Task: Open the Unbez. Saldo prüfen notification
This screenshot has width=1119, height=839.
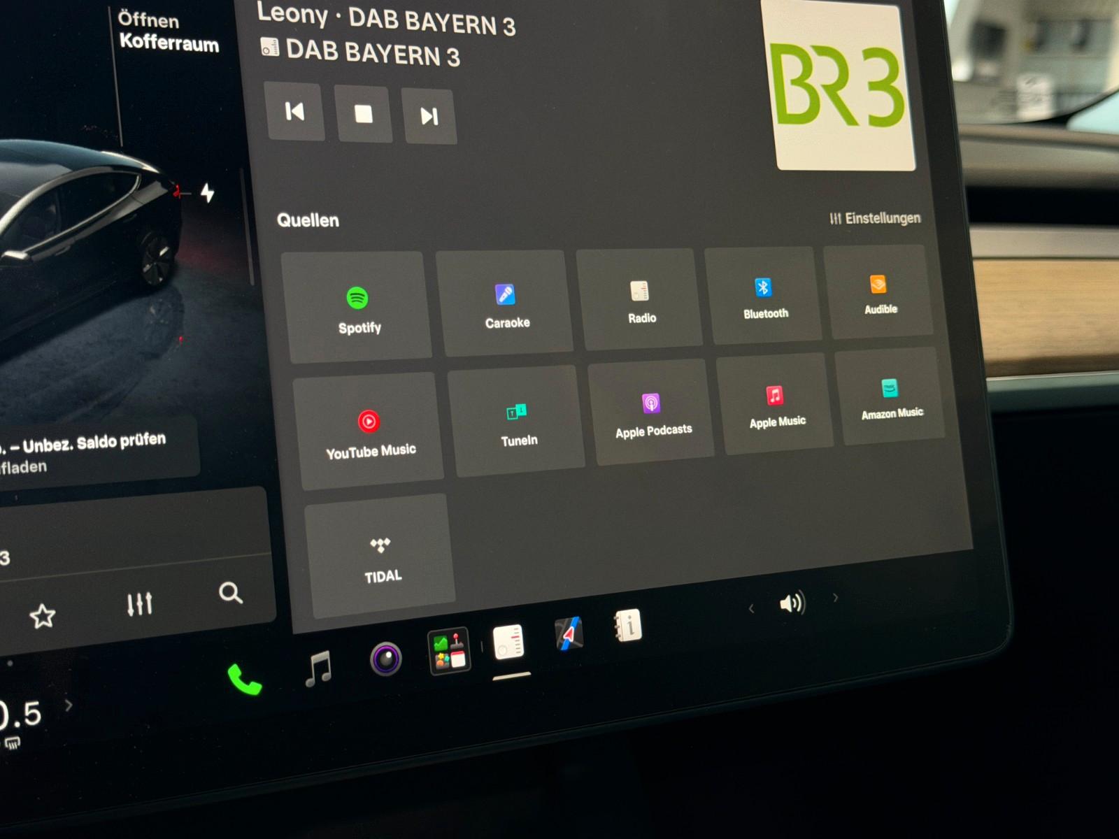Action: tap(98, 451)
